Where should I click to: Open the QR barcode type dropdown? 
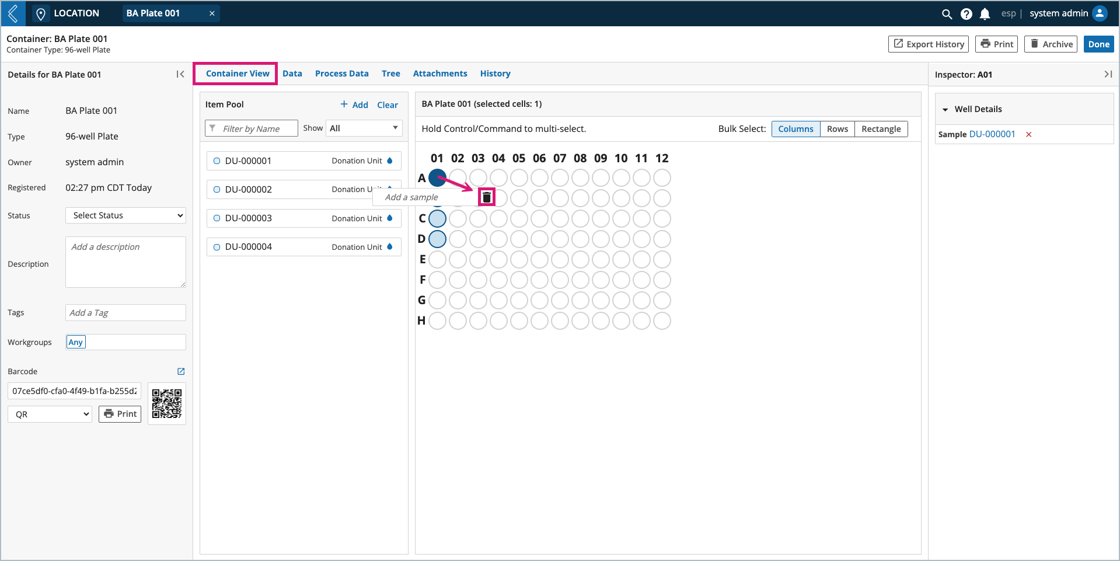50,414
